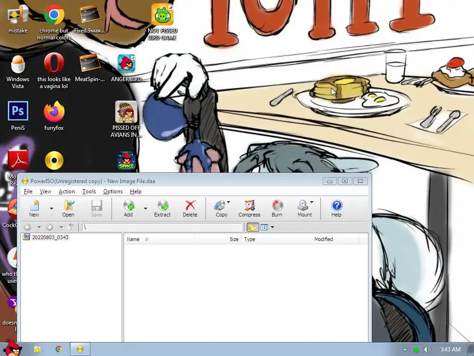Select the Angry Birds Space desktop icon
The width and height of the screenshot is (474, 356).
point(126,161)
